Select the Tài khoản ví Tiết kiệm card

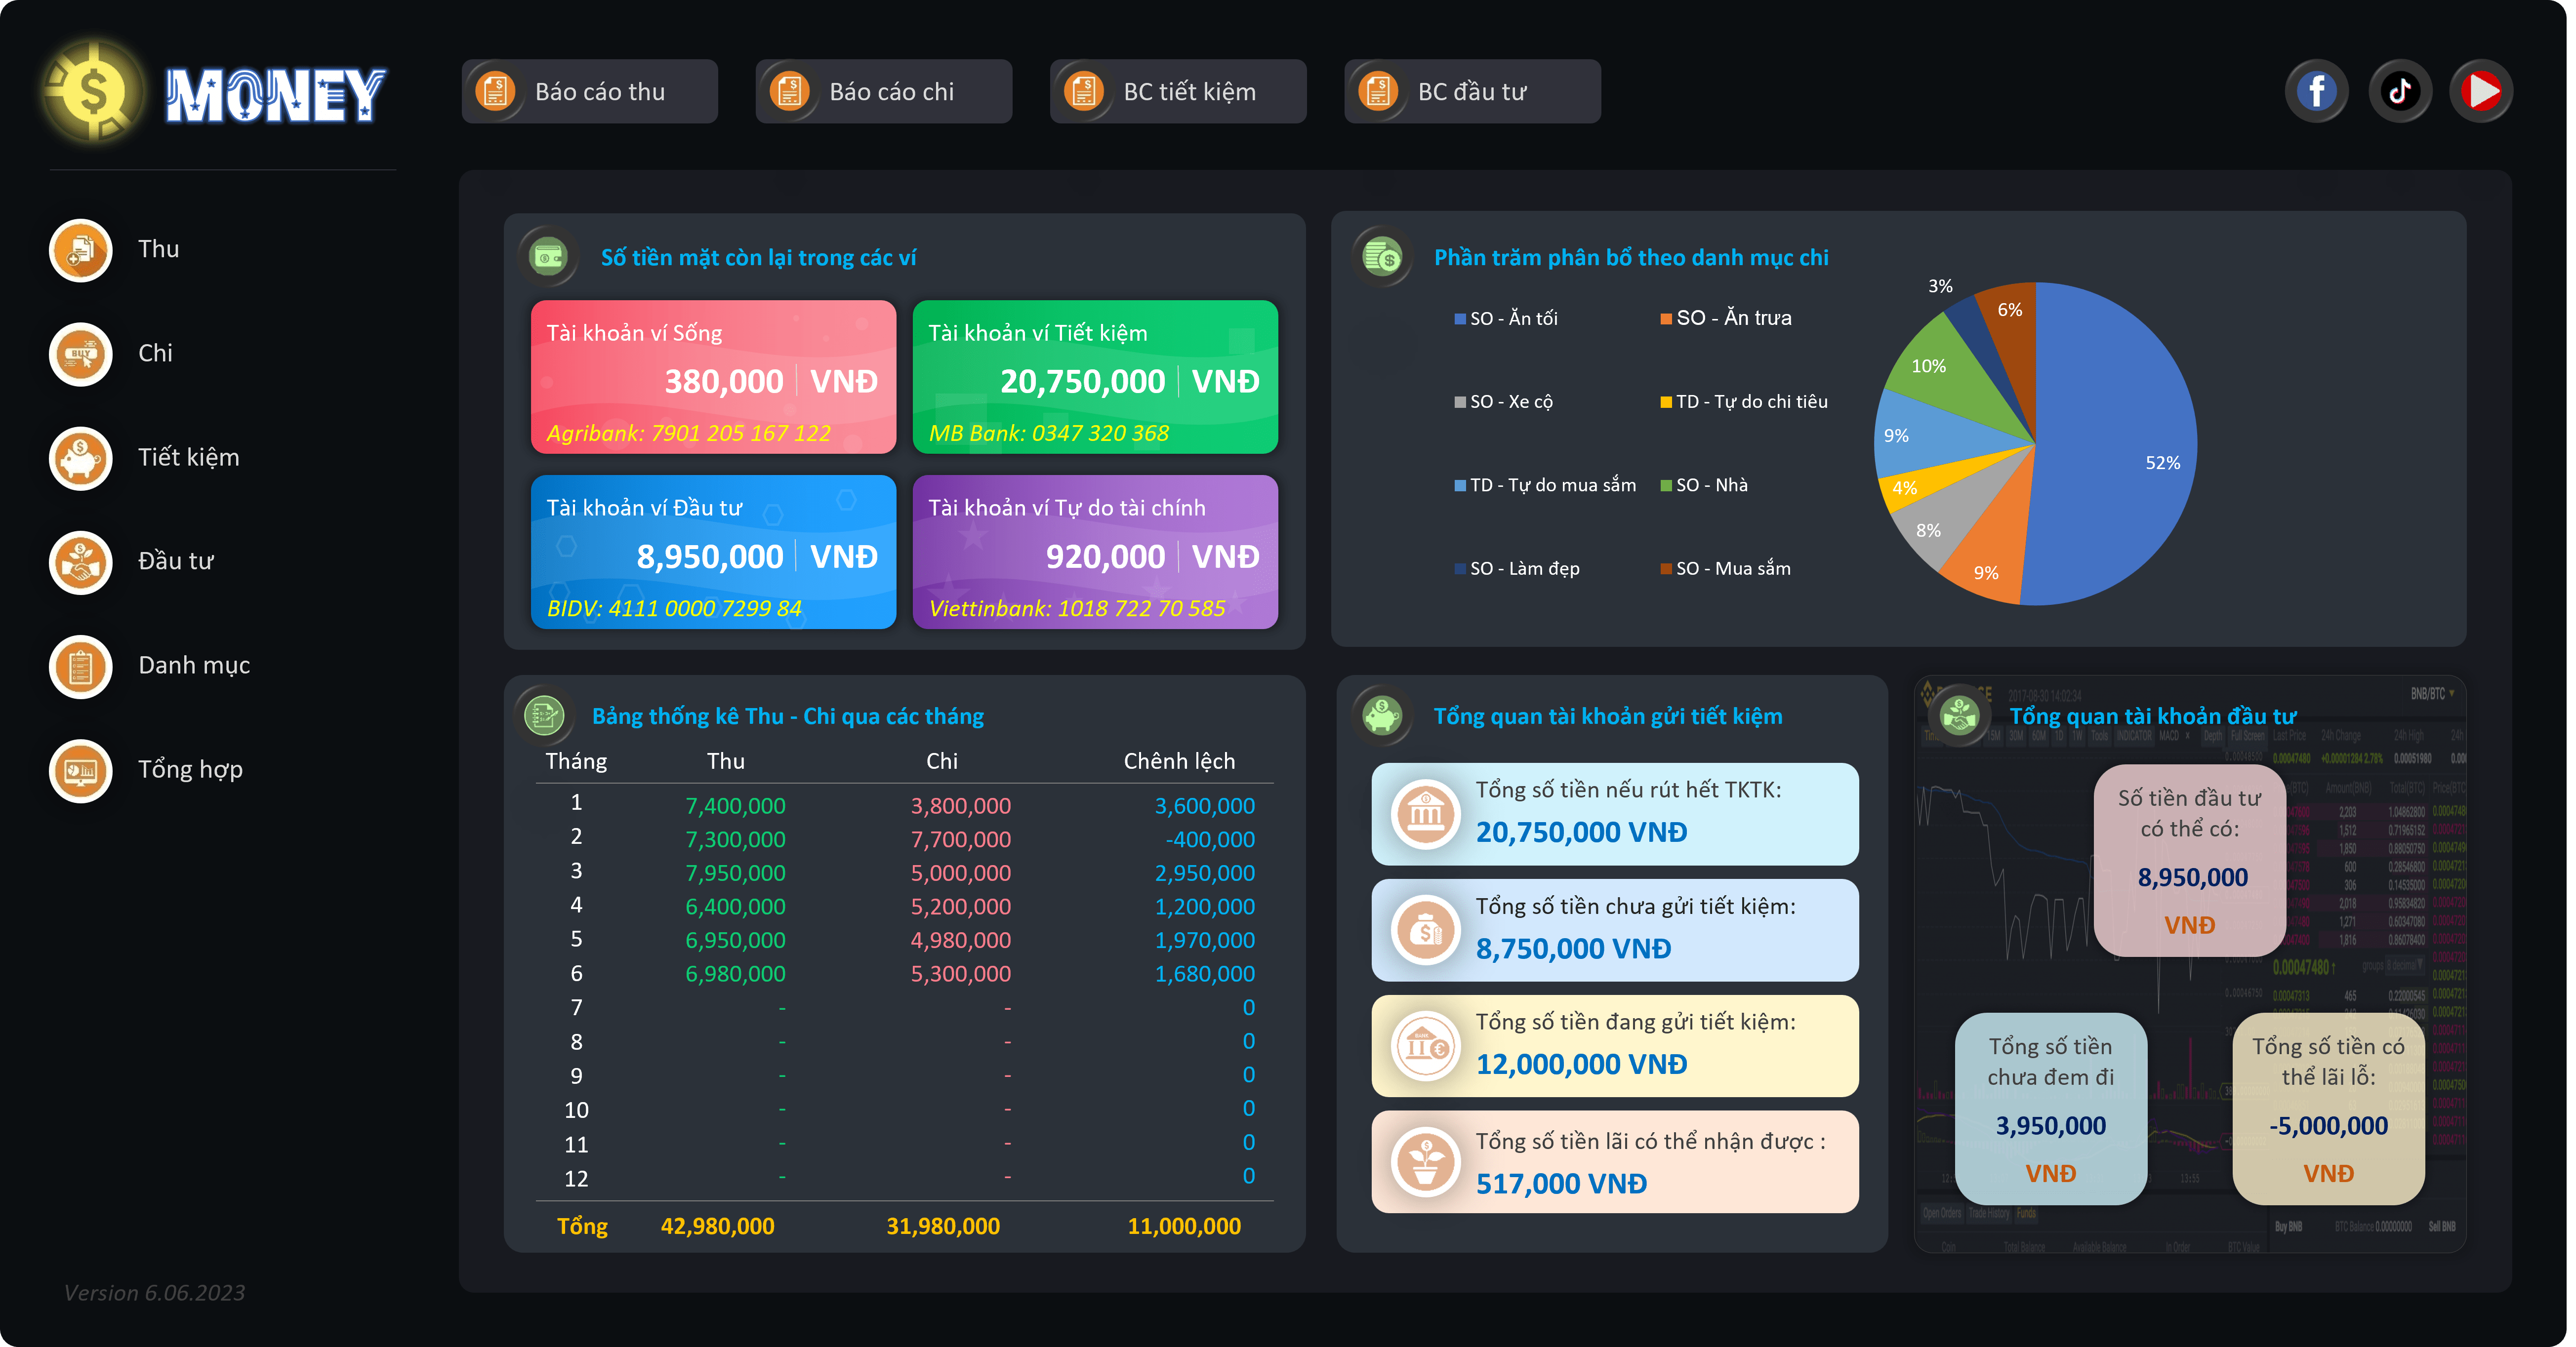(x=1095, y=377)
